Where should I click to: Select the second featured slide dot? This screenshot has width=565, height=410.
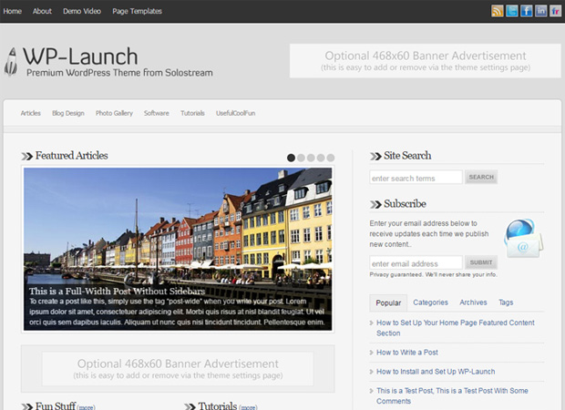(301, 158)
